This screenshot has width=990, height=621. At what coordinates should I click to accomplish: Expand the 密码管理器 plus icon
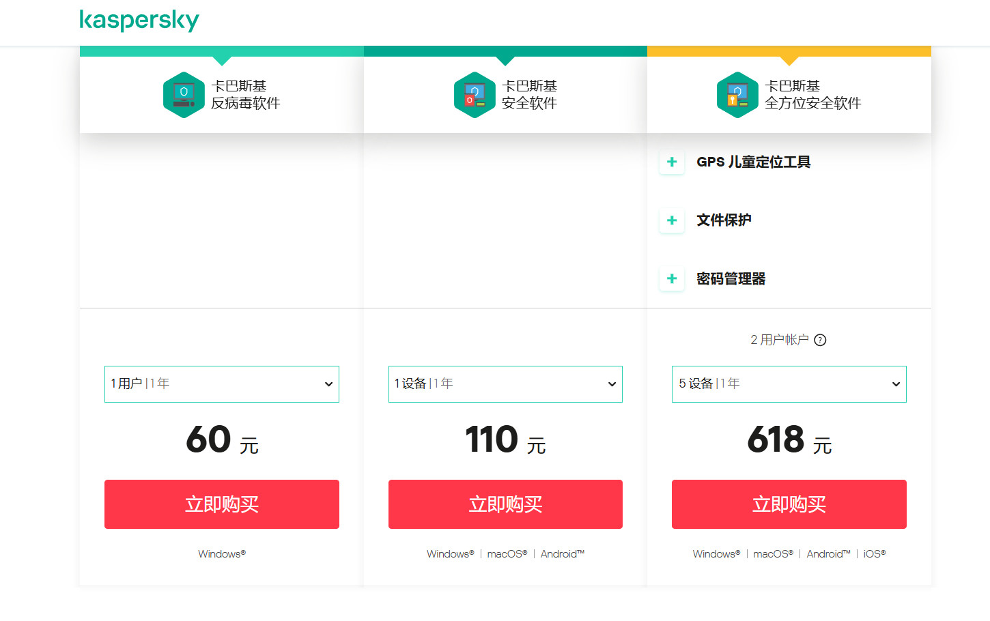click(x=672, y=278)
